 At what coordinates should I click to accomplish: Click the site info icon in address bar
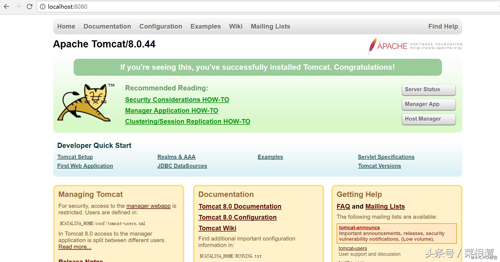[x=43, y=7]
